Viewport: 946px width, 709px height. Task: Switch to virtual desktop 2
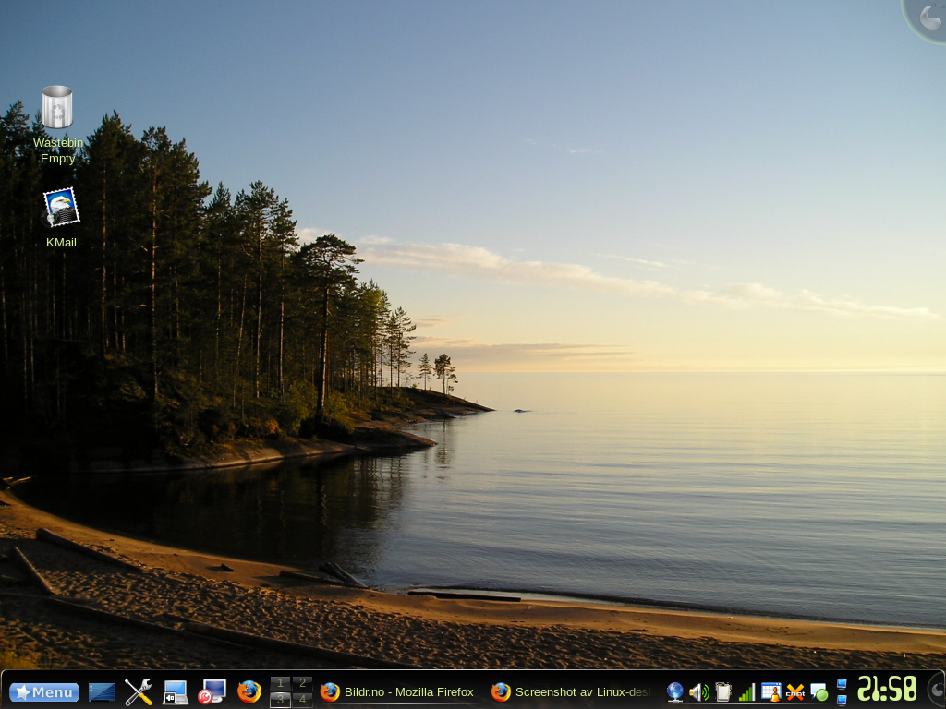coord(302,683)
